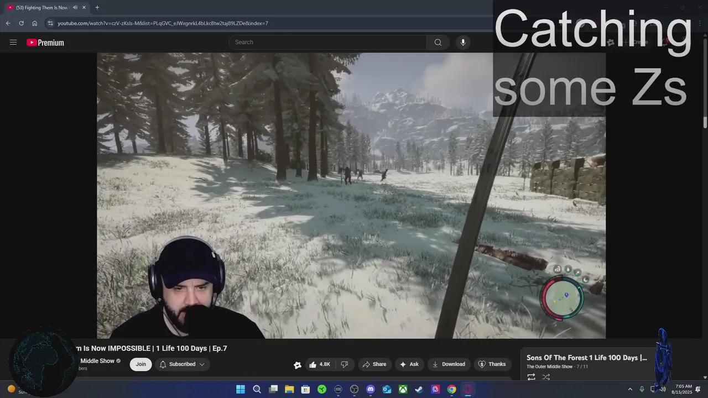This screenshot has width=708, height=398.
Task: Dislike the video with thumbs-down icon
Action: [345, 364]
